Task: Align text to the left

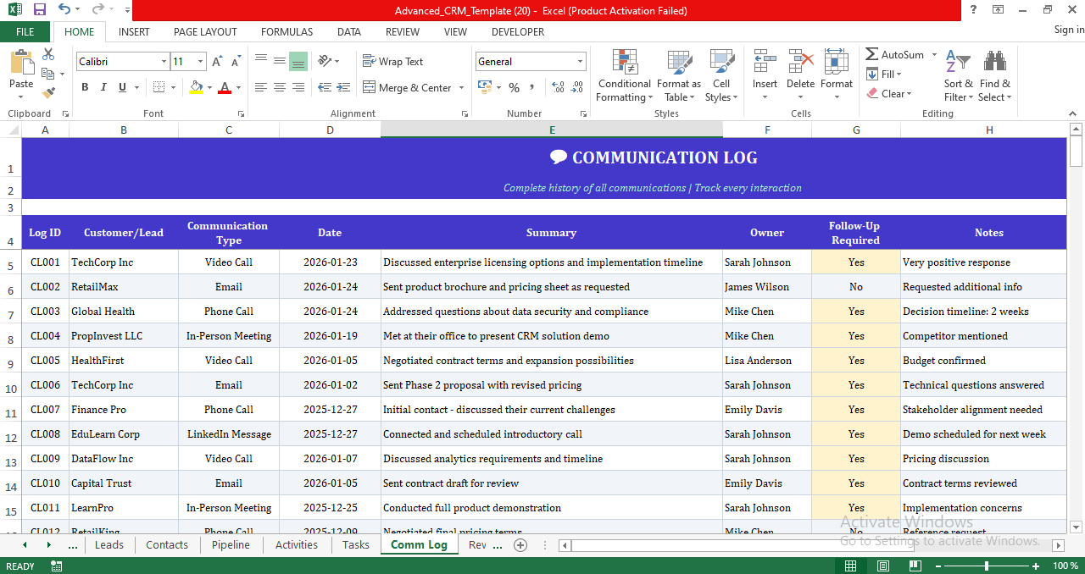Action: (x=261, y=87)
